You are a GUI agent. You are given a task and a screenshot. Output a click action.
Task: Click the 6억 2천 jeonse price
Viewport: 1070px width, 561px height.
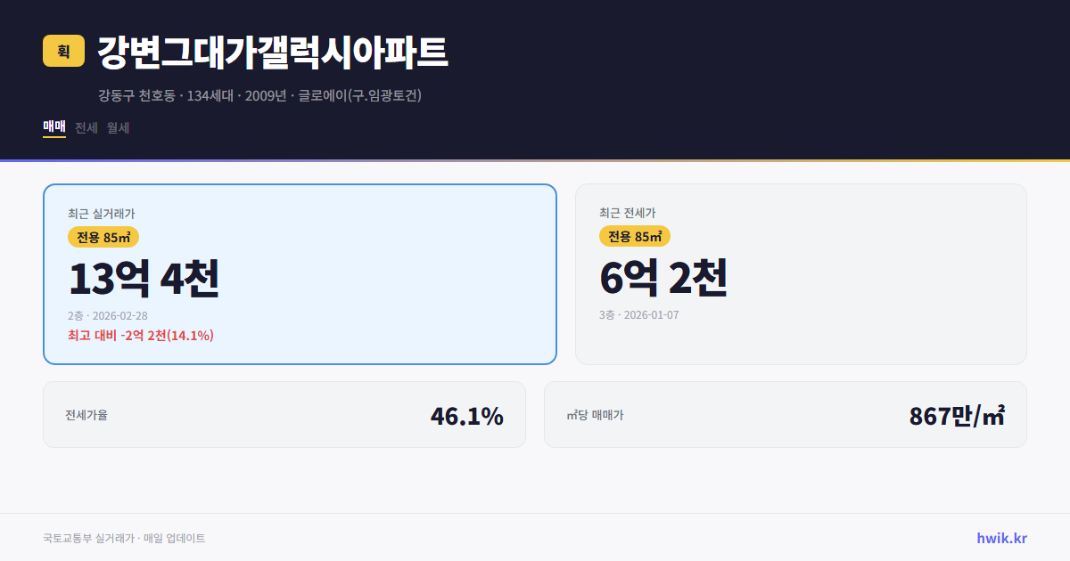[x=664, y=278]
